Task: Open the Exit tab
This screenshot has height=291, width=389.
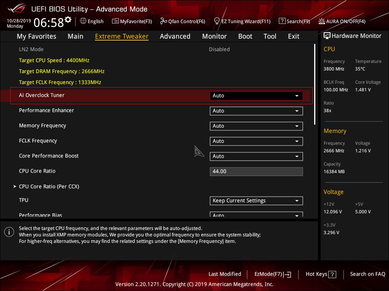Action: point(294,36)
